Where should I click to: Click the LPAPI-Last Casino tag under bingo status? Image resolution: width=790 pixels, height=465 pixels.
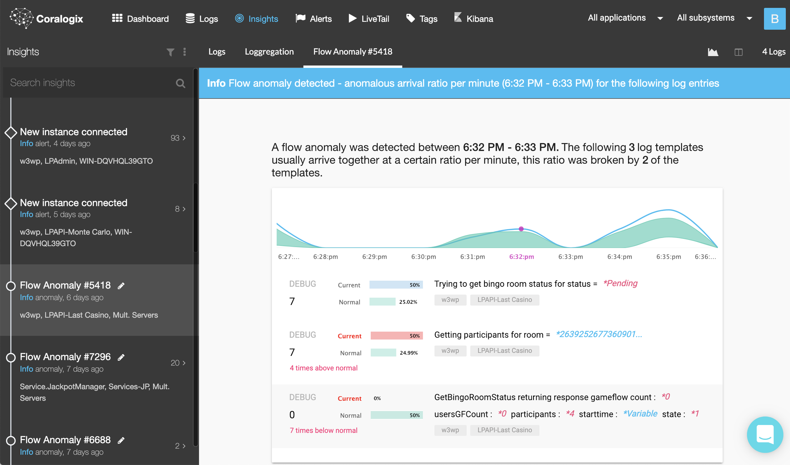[504, 300]
